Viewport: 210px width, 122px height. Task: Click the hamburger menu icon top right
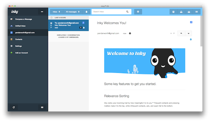196,12
